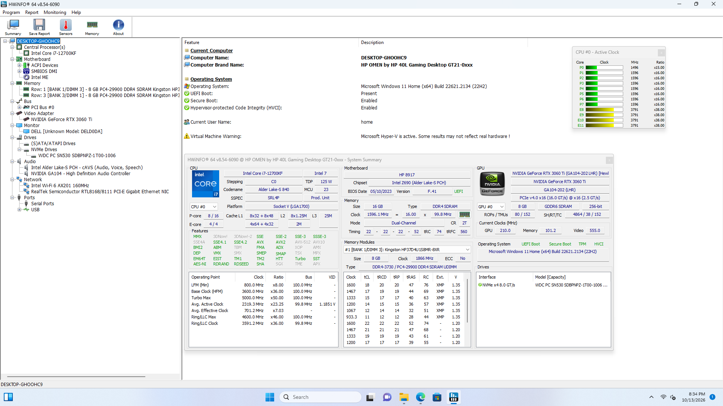Click the taskbar Search box

pos(321,397)
